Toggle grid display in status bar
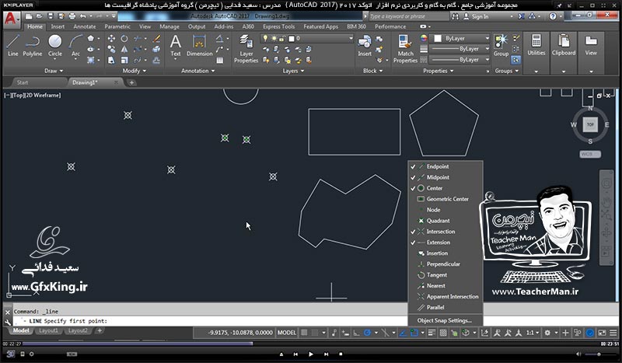Image resolution: width=622 pixels, height=363 pixels. tap(304, 333)
